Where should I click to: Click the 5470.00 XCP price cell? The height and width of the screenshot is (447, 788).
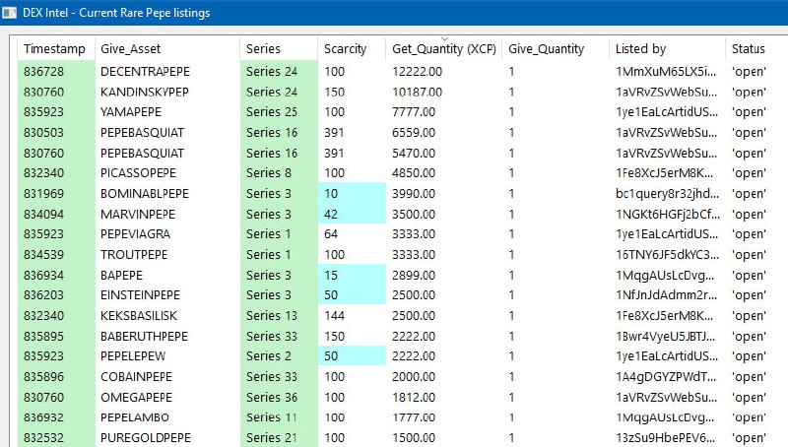coord(444,153)
